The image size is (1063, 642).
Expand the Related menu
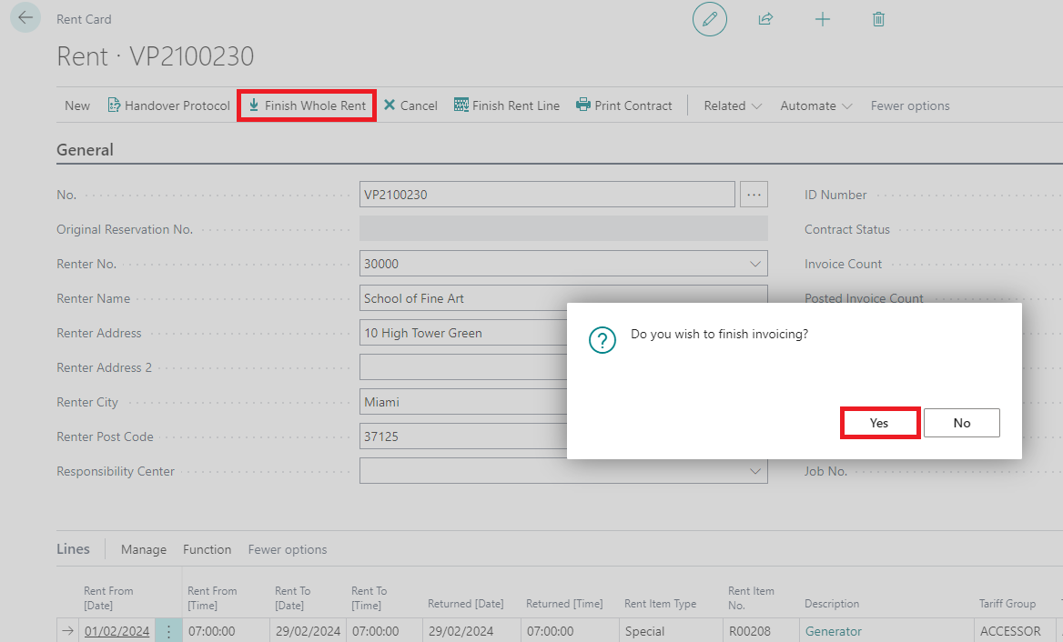(733, 105)
